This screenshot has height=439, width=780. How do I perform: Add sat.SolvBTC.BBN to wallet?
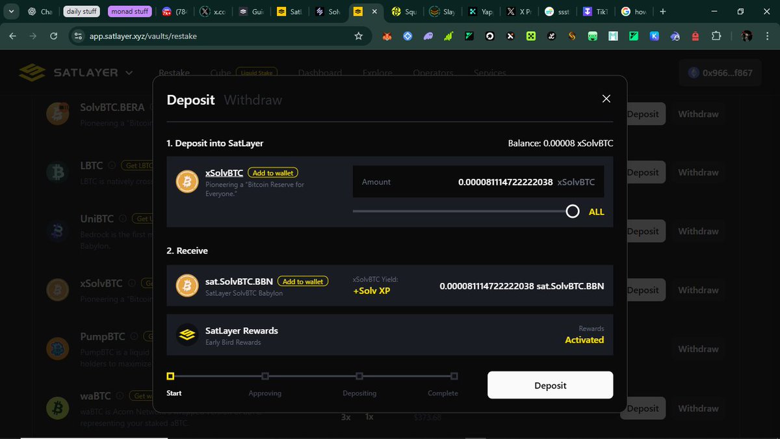tap(303, 282)
